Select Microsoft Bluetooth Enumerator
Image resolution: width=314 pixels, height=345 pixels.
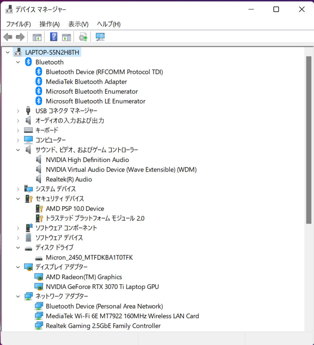(x=92, y=91)
